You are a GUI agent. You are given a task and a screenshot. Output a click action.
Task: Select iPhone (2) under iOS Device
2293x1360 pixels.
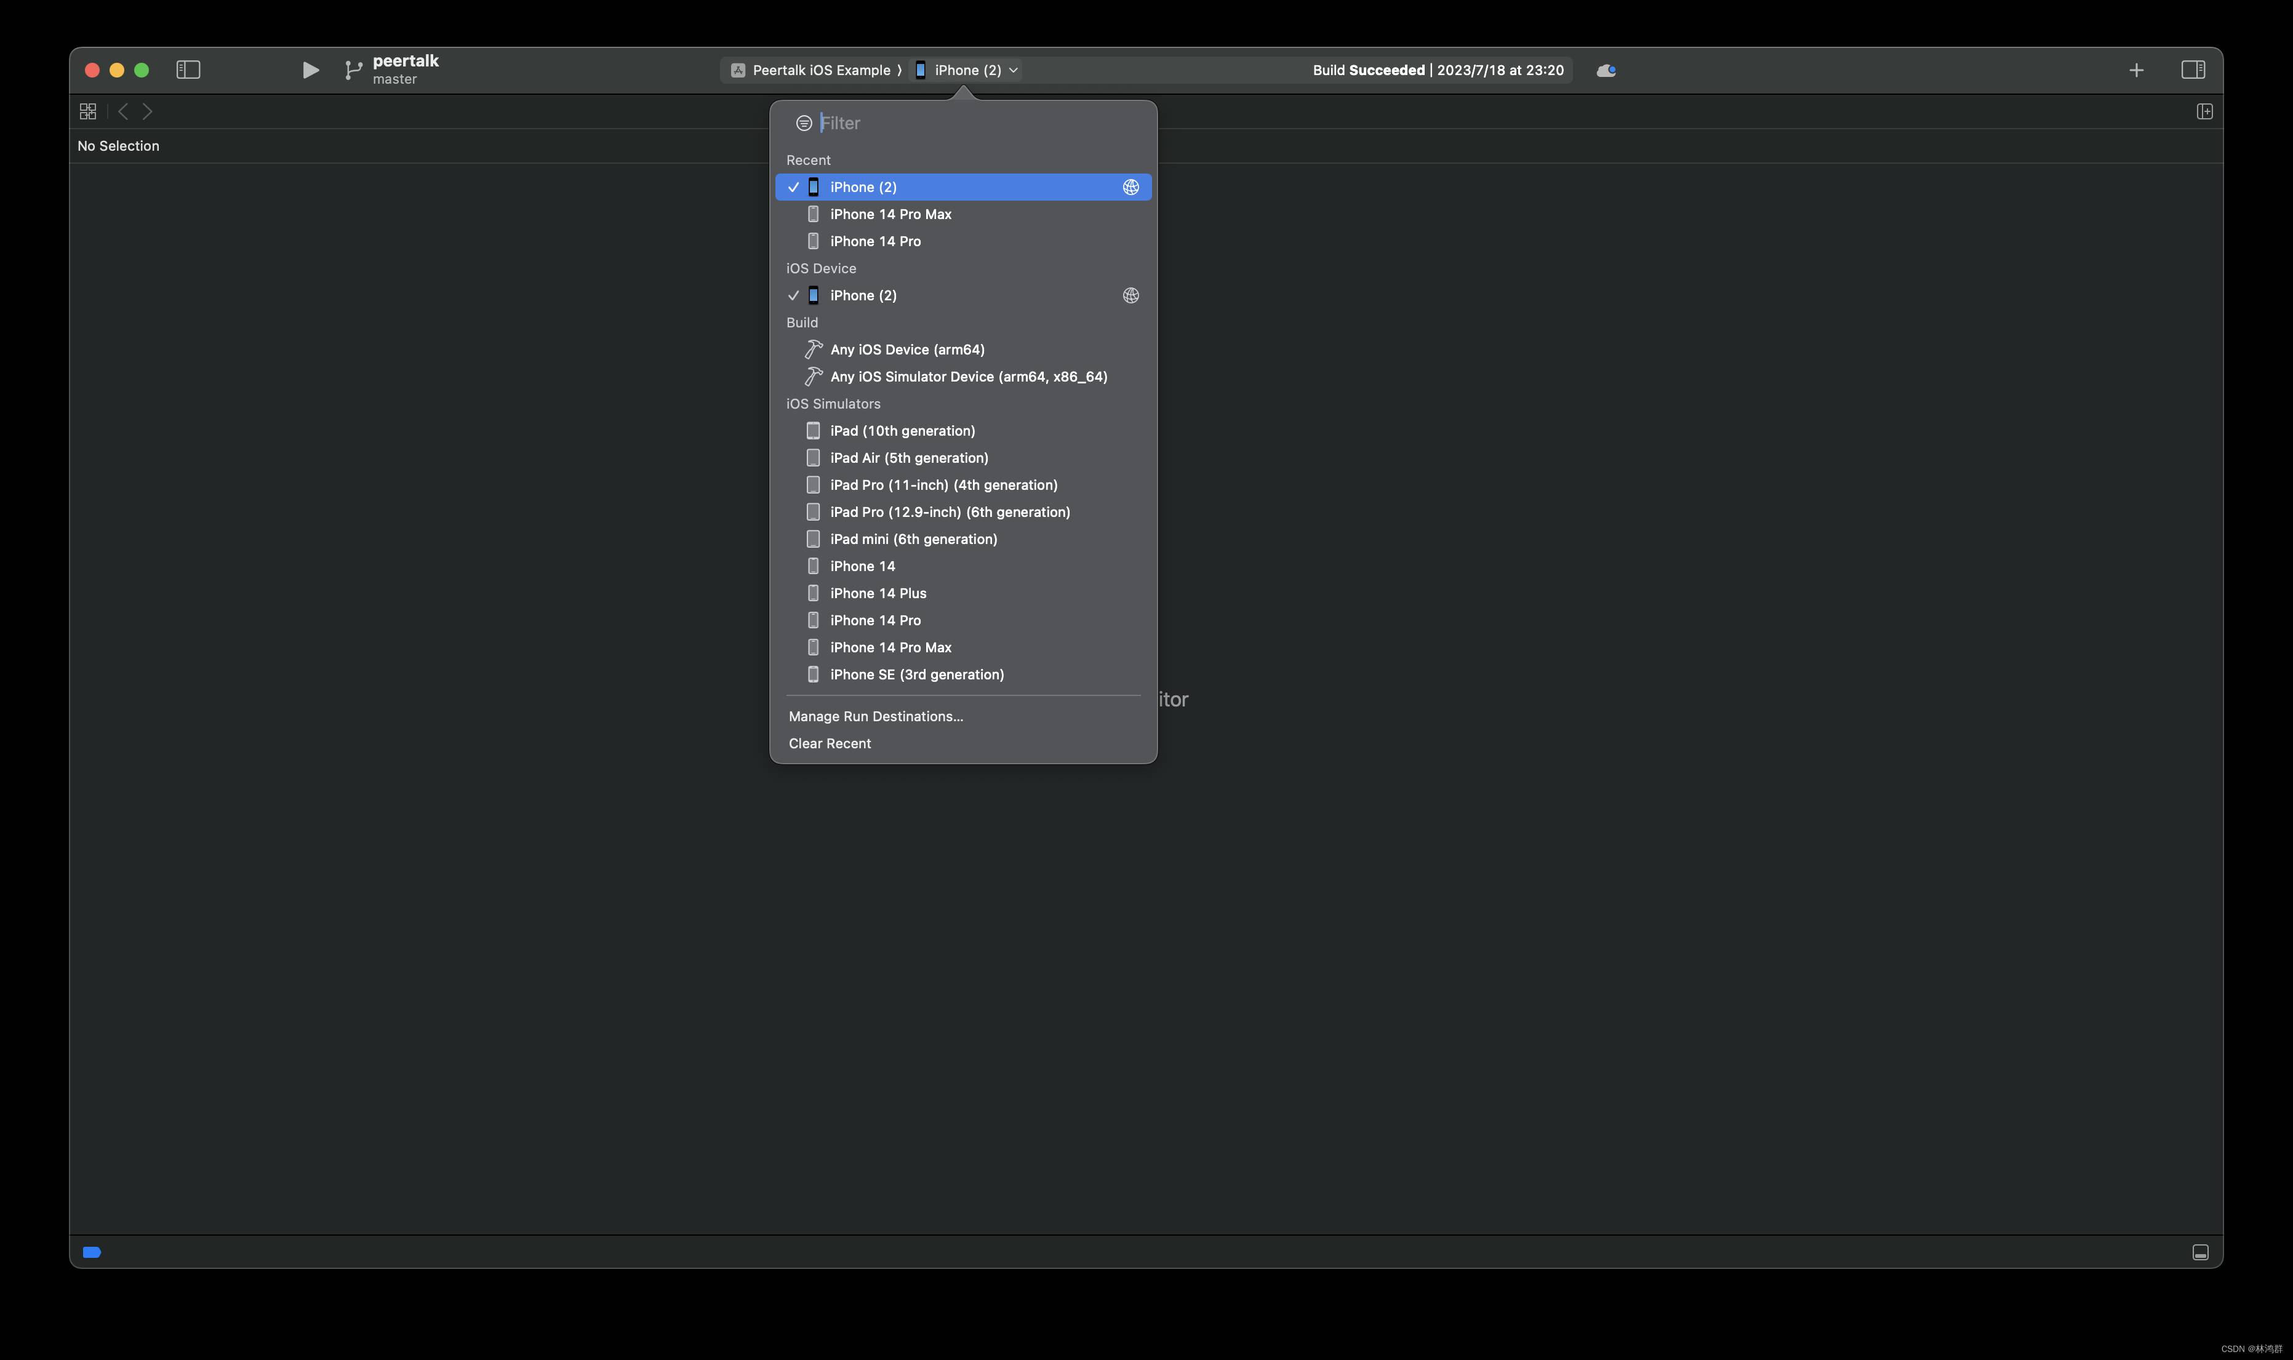click(x=963, y=295)
